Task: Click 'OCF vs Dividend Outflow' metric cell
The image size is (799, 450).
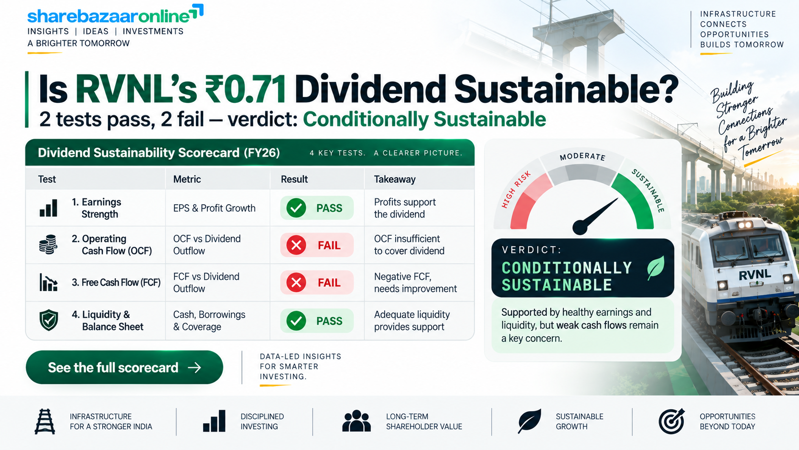Action: point(207,245)
